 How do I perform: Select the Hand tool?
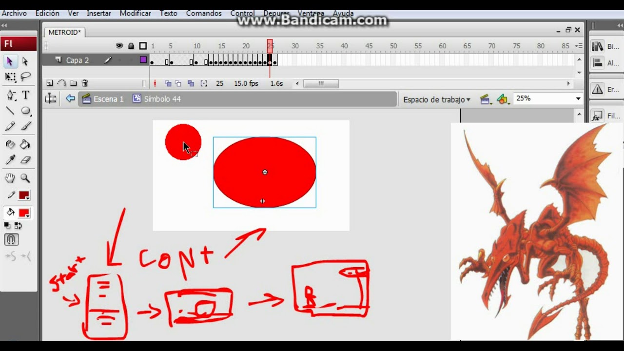click(x=10, y=178)
